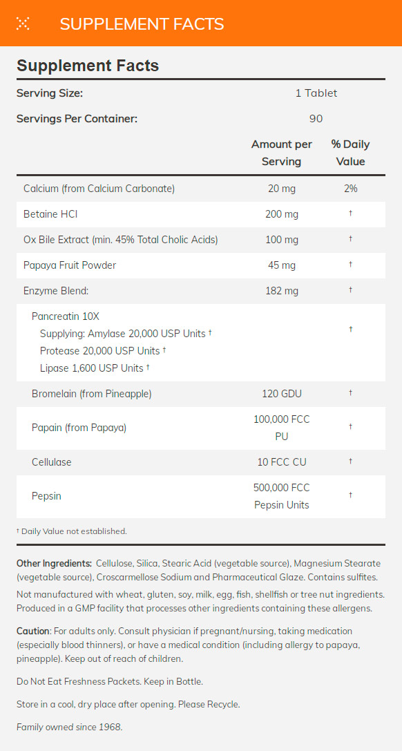Select the Ox Bile Extract row label

pos(121,240)
